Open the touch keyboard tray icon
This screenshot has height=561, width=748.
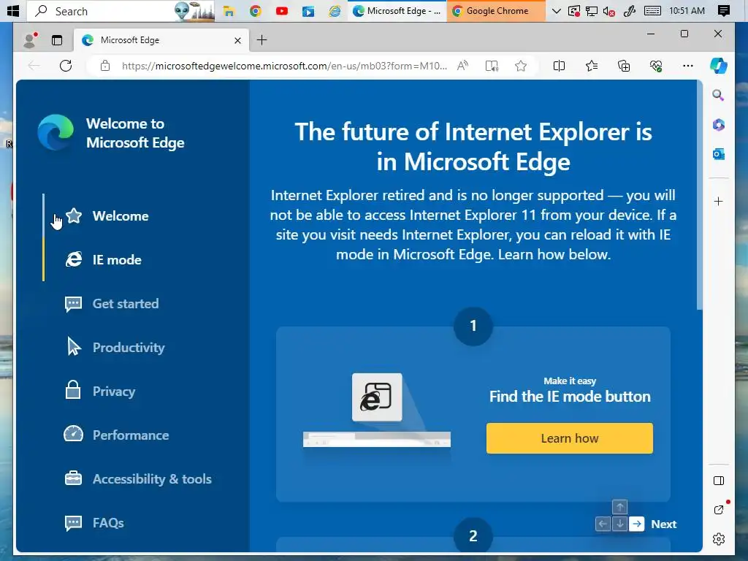tap(652, 11)
